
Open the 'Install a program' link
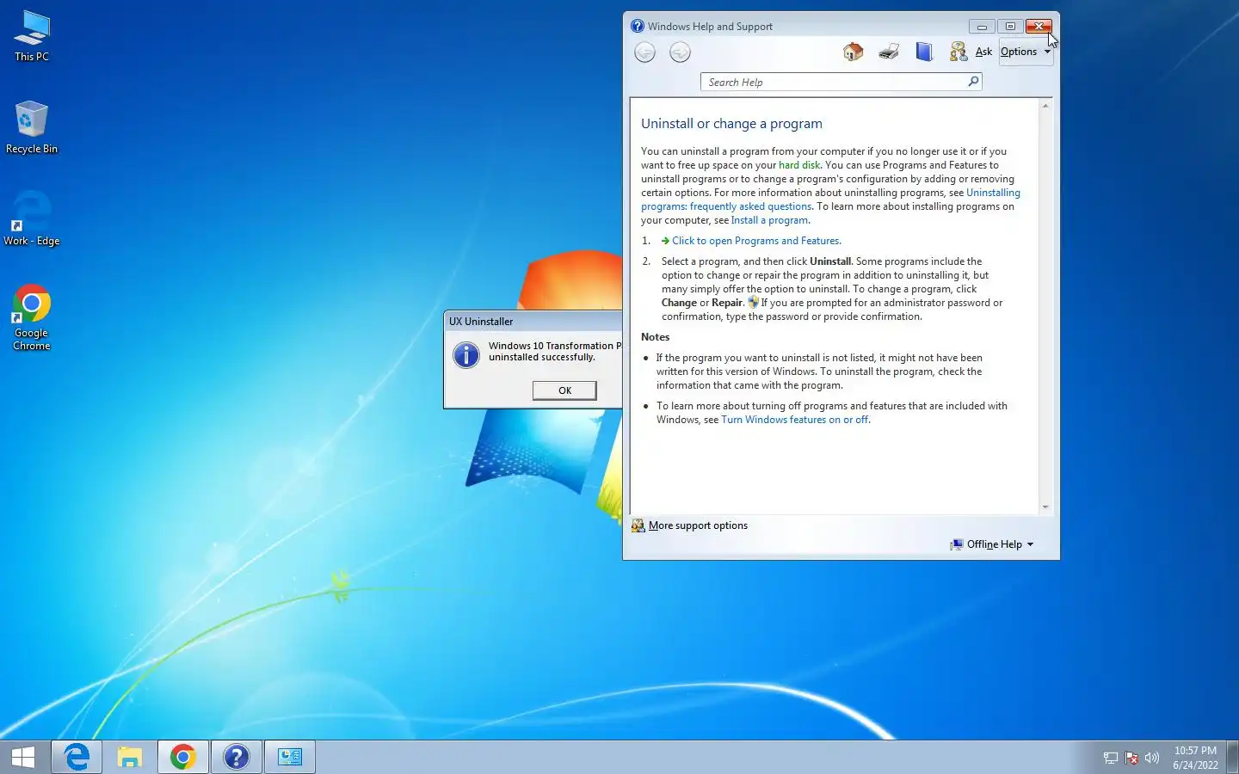[x=769, y=220]
